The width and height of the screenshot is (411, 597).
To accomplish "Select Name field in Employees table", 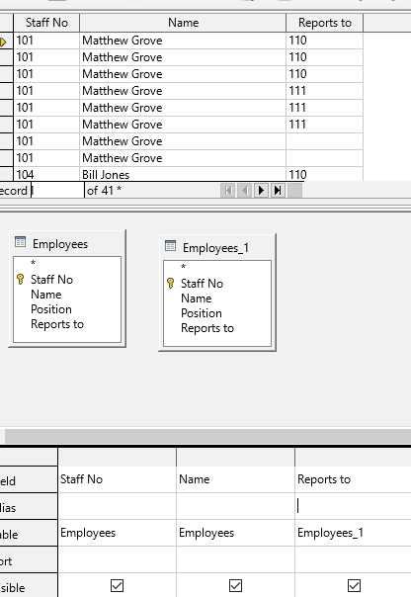I will point(46,295).
